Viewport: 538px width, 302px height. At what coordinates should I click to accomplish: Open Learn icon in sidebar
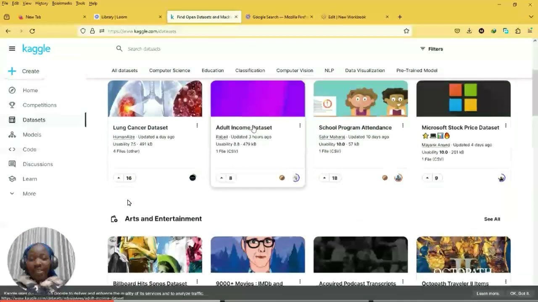click(x=12, y=179)
